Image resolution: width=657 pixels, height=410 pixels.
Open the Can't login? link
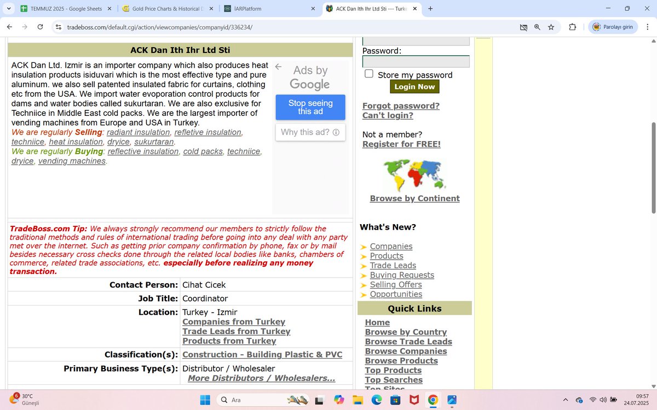point(388,115)
